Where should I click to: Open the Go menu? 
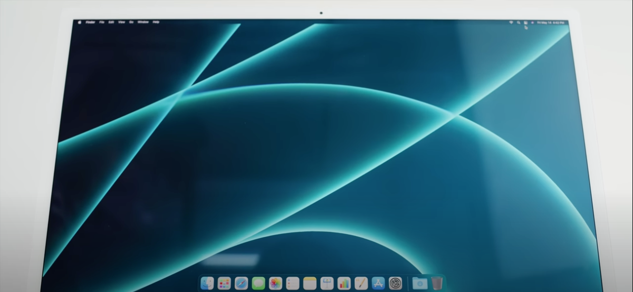click(131, 22)
